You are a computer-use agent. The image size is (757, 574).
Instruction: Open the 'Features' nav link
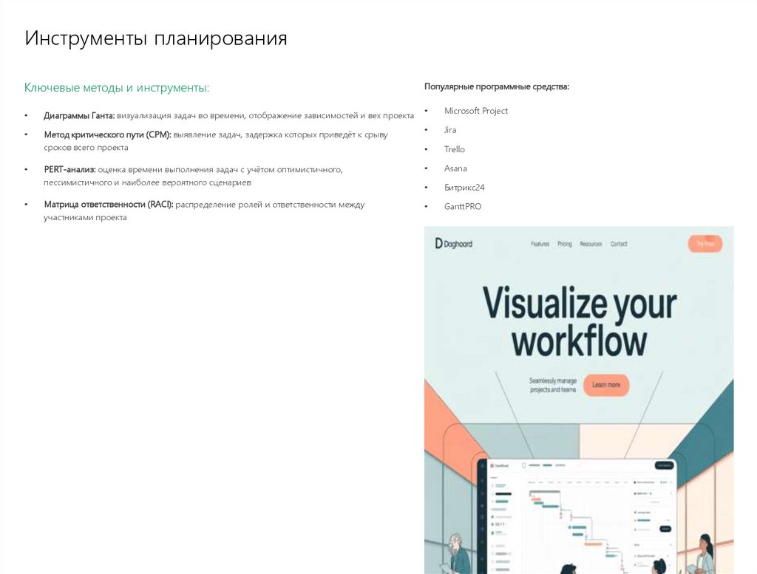540,244
